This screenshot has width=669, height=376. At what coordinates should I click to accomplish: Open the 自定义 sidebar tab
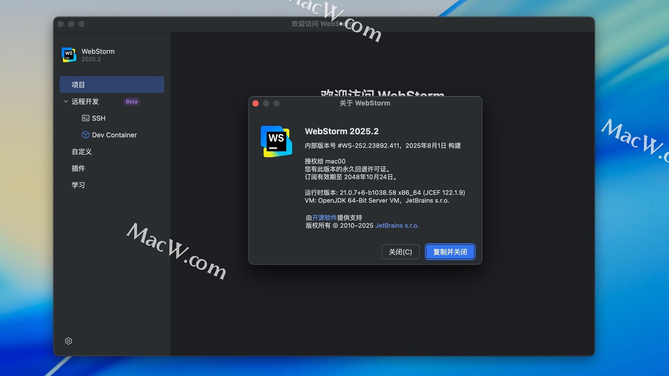(82, 151)
